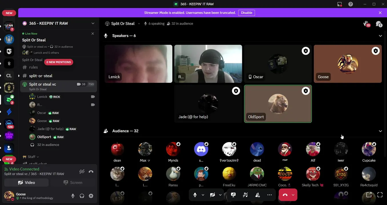Click the red disconnect call button
Image resolution: width=387 pixels, height=205 pixels.
point(285,195)
